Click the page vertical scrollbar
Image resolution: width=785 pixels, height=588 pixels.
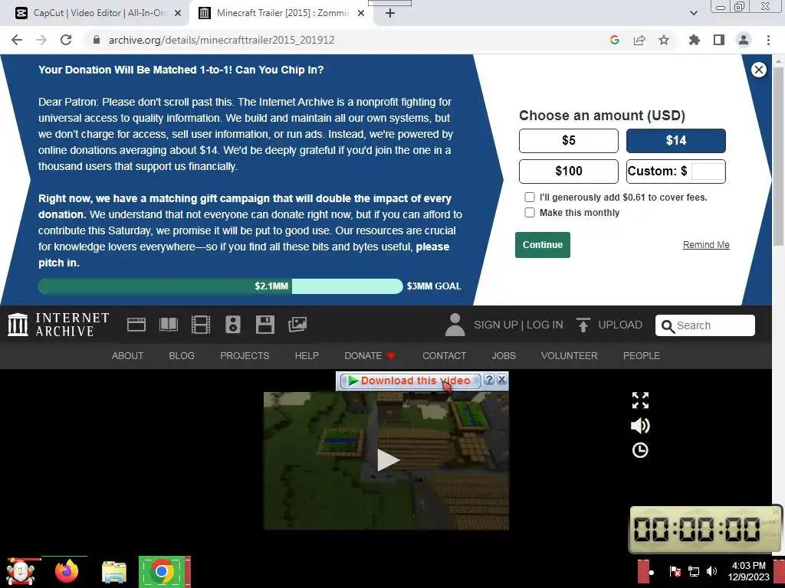pyautogui.click(x=778, y=155)
